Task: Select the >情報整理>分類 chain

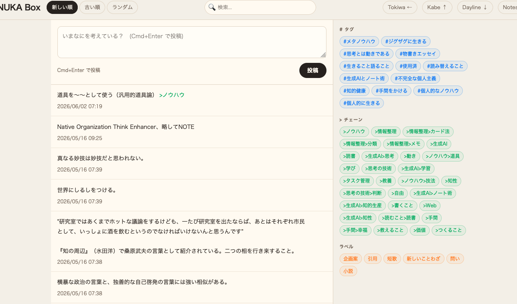Action: coord(360,144)
